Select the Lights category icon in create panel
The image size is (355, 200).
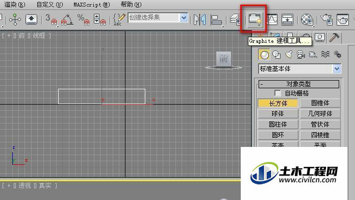(289, 55)
